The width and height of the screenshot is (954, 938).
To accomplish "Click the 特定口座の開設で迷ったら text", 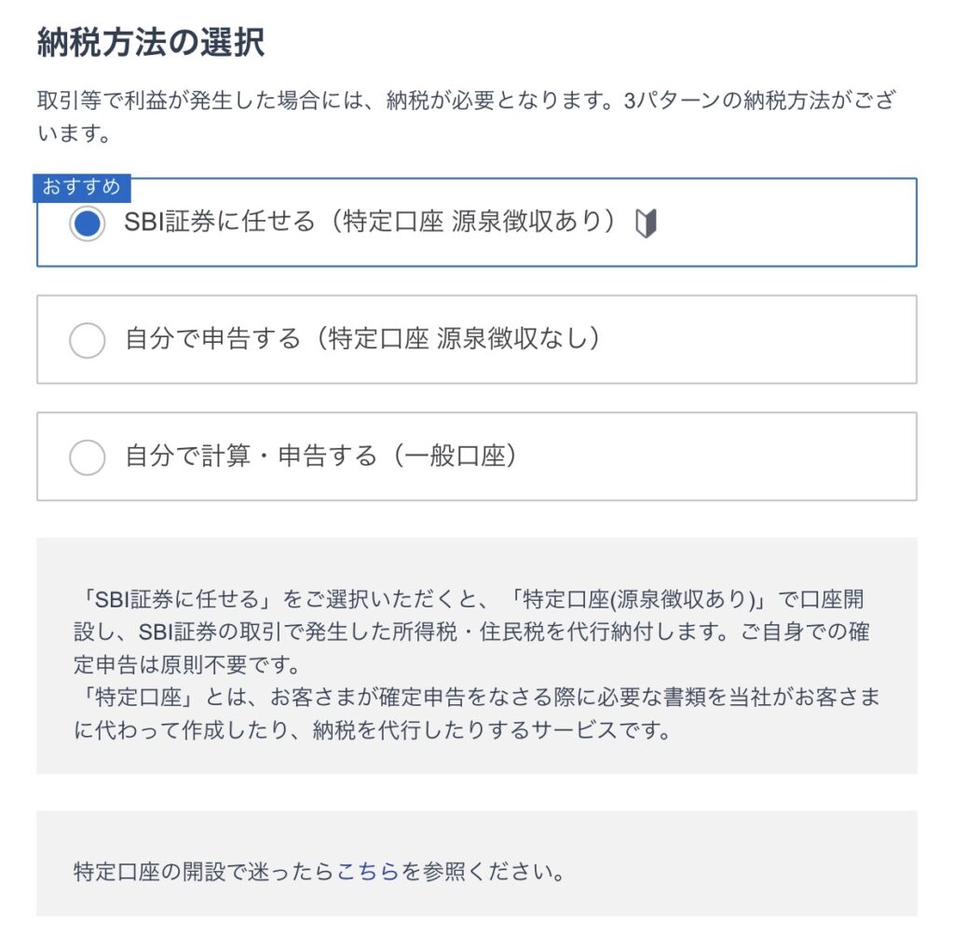I will [204, 873].
